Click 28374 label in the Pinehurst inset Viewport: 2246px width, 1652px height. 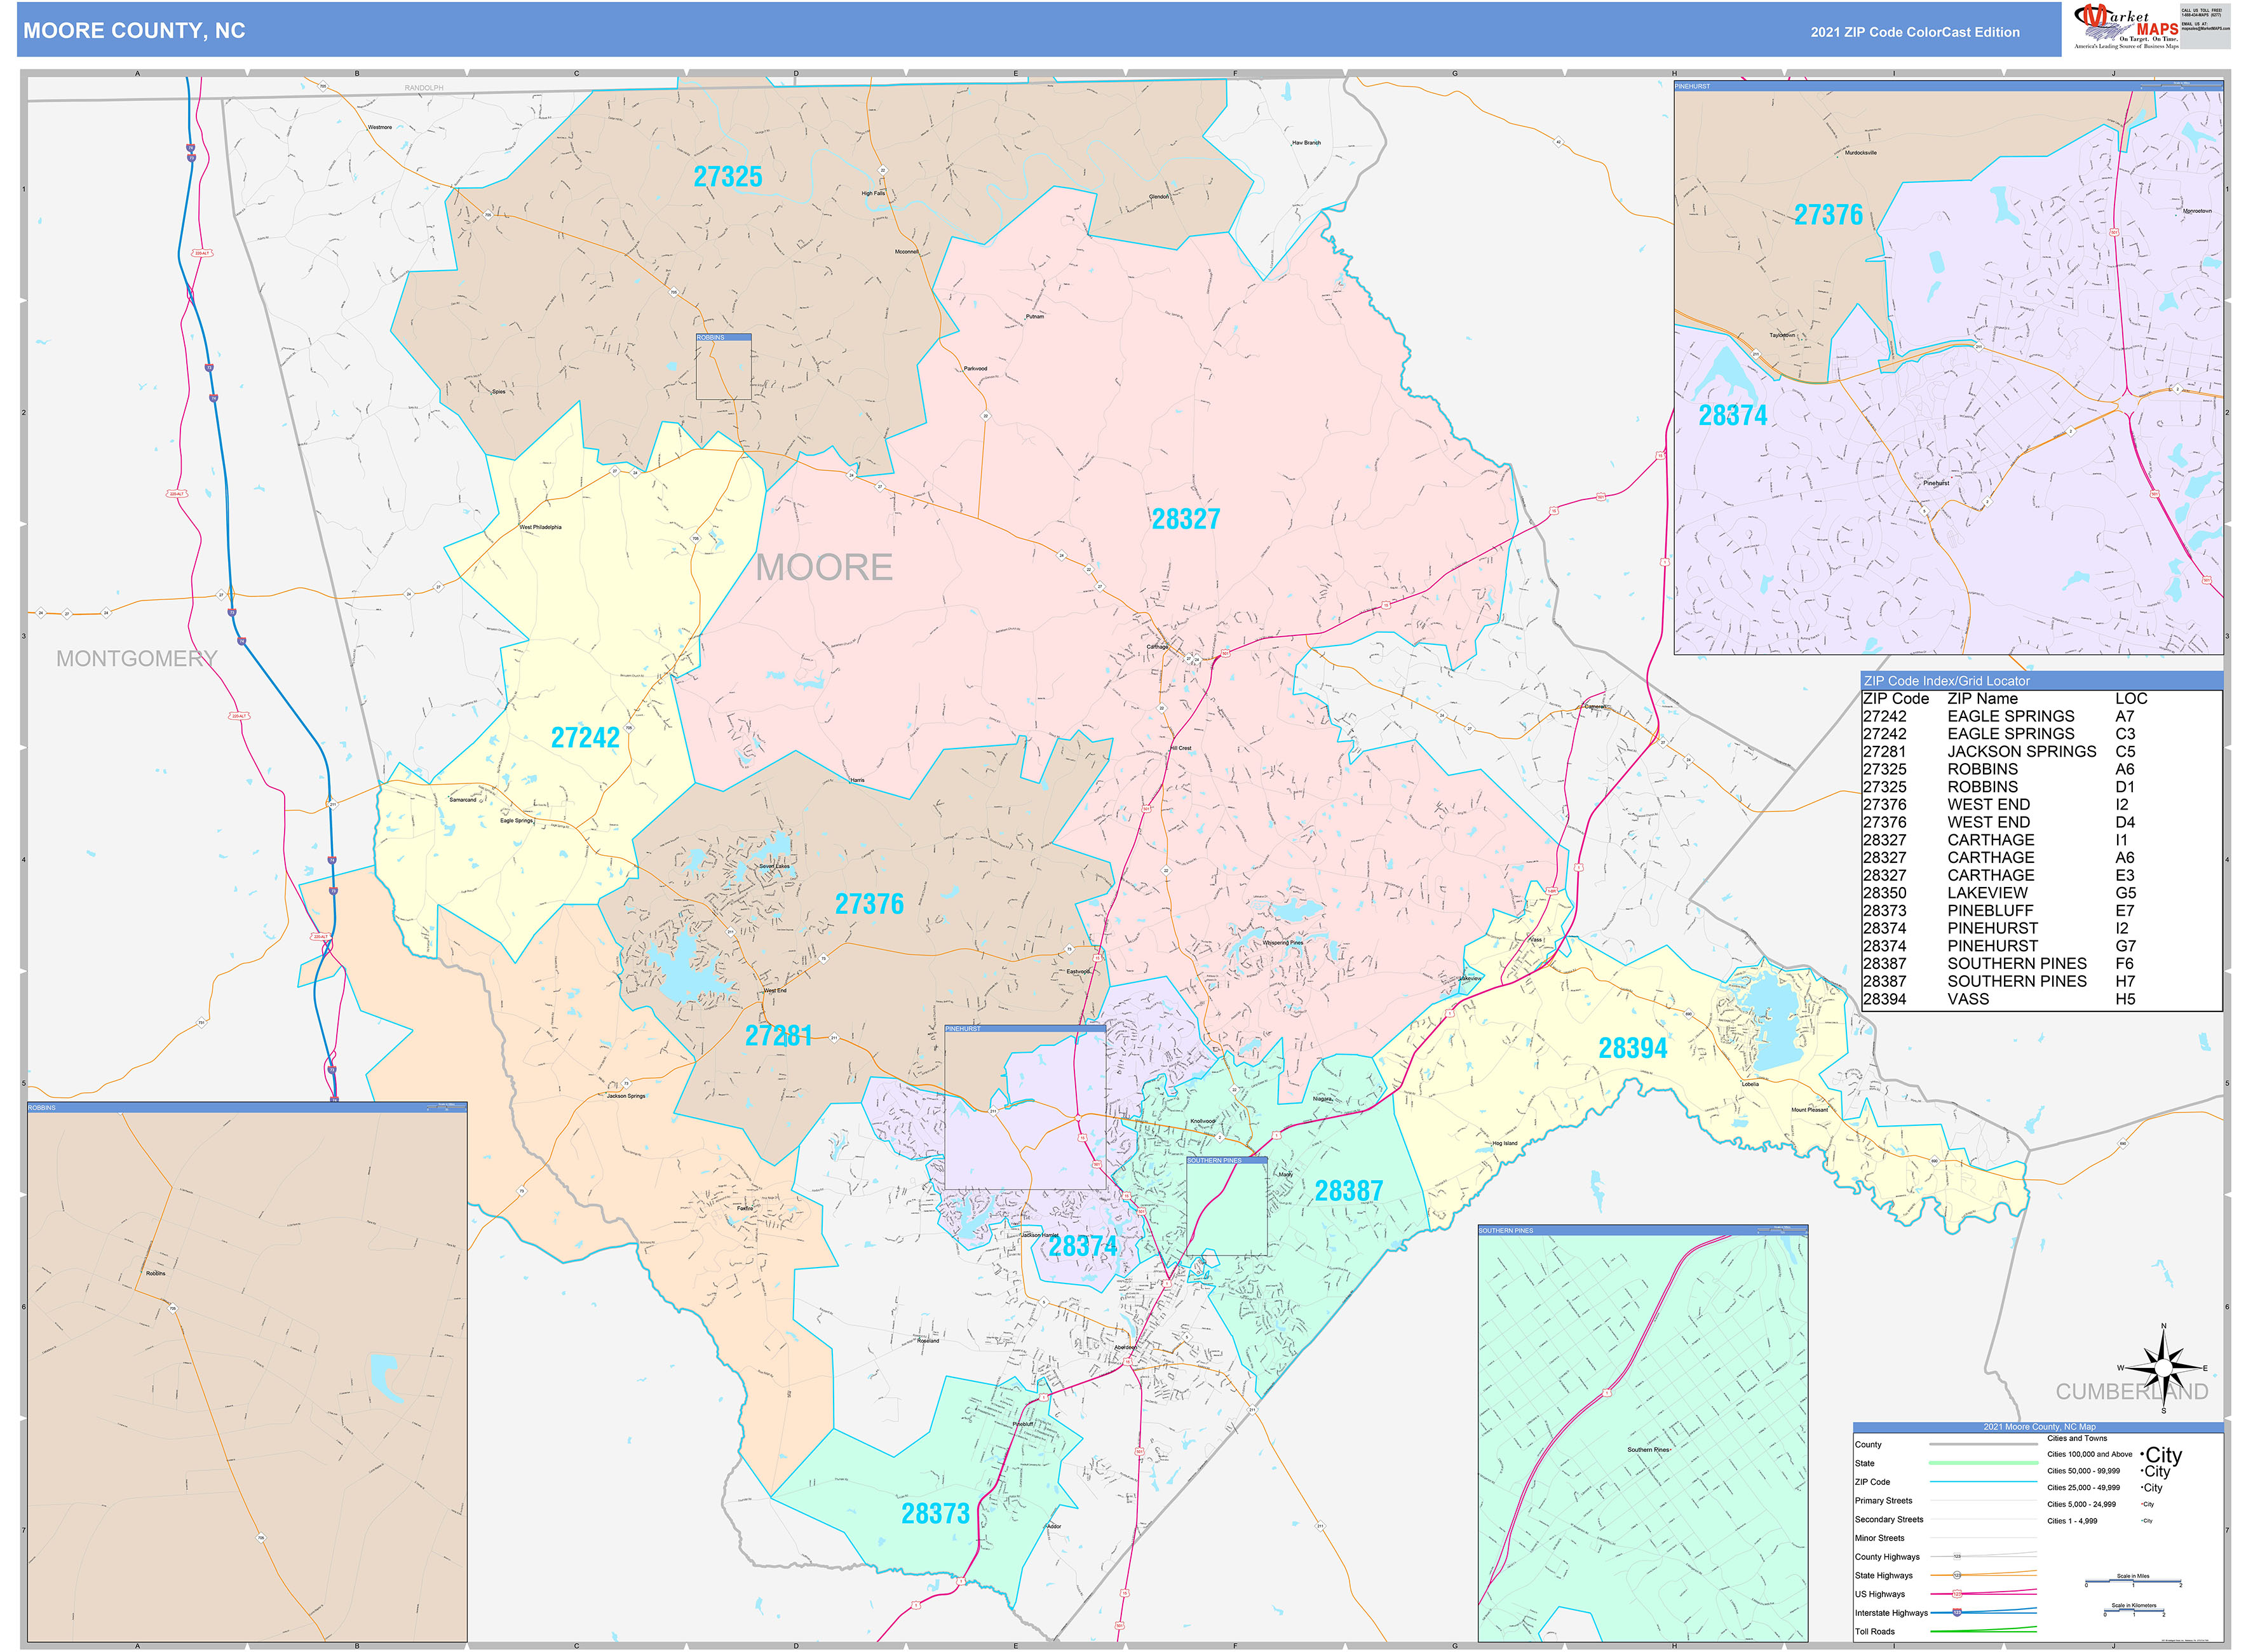[x=1733, y=416]
